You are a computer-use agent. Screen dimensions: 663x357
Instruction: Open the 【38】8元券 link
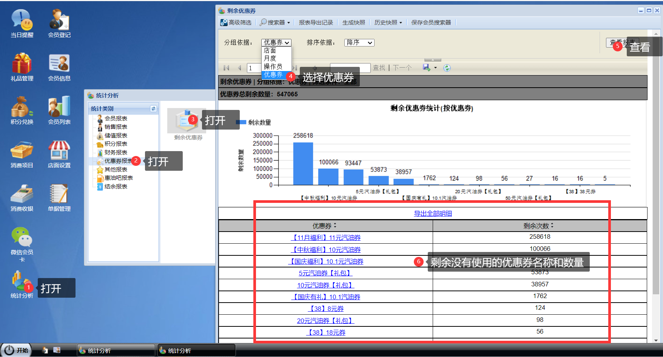coord(326,309)
